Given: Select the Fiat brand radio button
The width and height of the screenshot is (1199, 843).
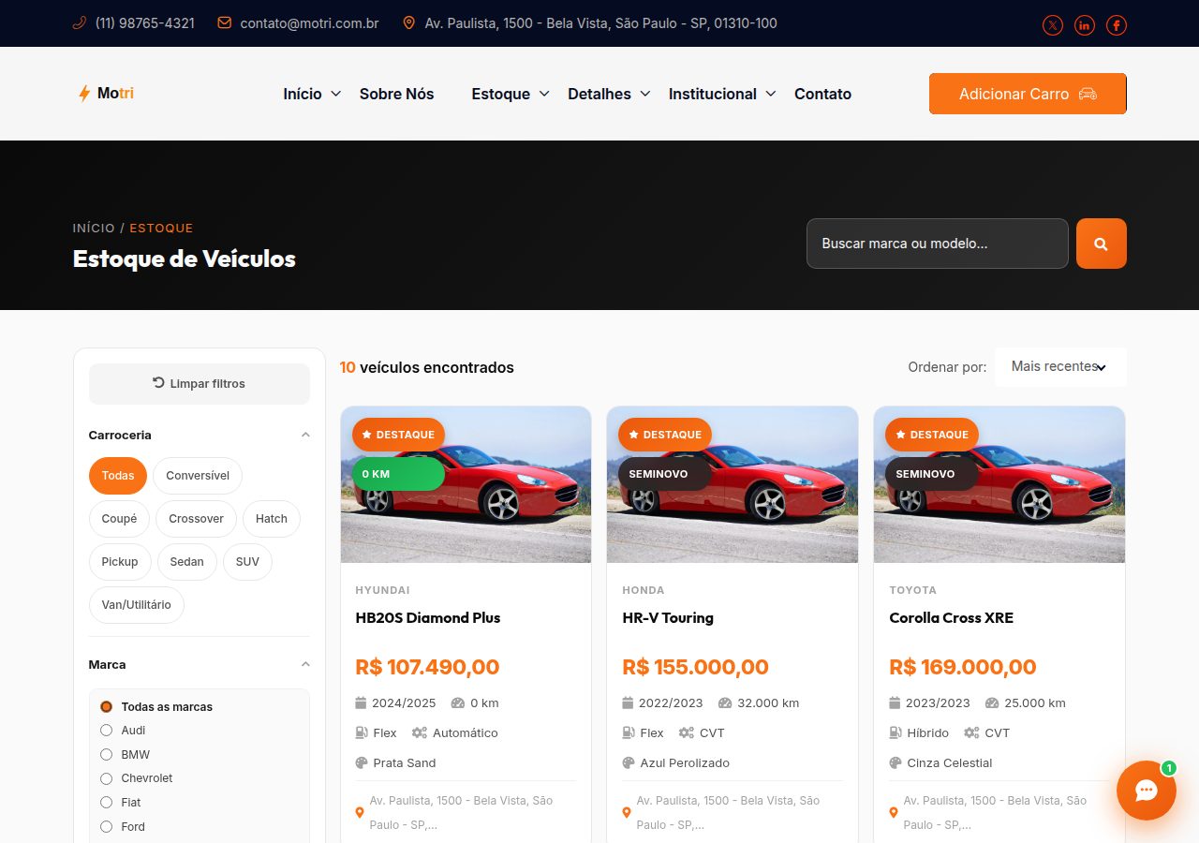Looking at the screenshot, I should coord(106,803).
